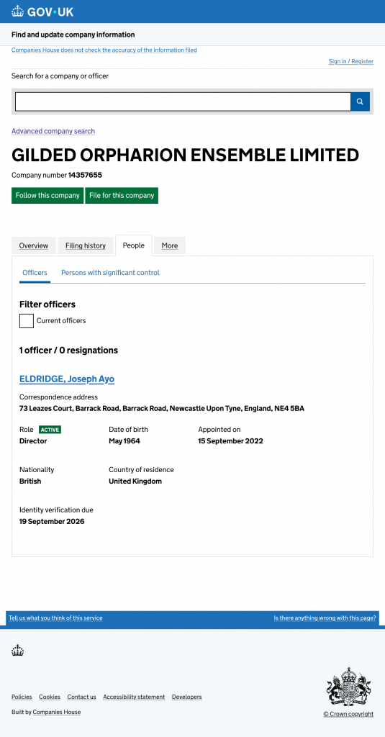Screen dimensions: 385x737
Task: Open Accessibility statement footer link
Action: (x=134, y=697)
